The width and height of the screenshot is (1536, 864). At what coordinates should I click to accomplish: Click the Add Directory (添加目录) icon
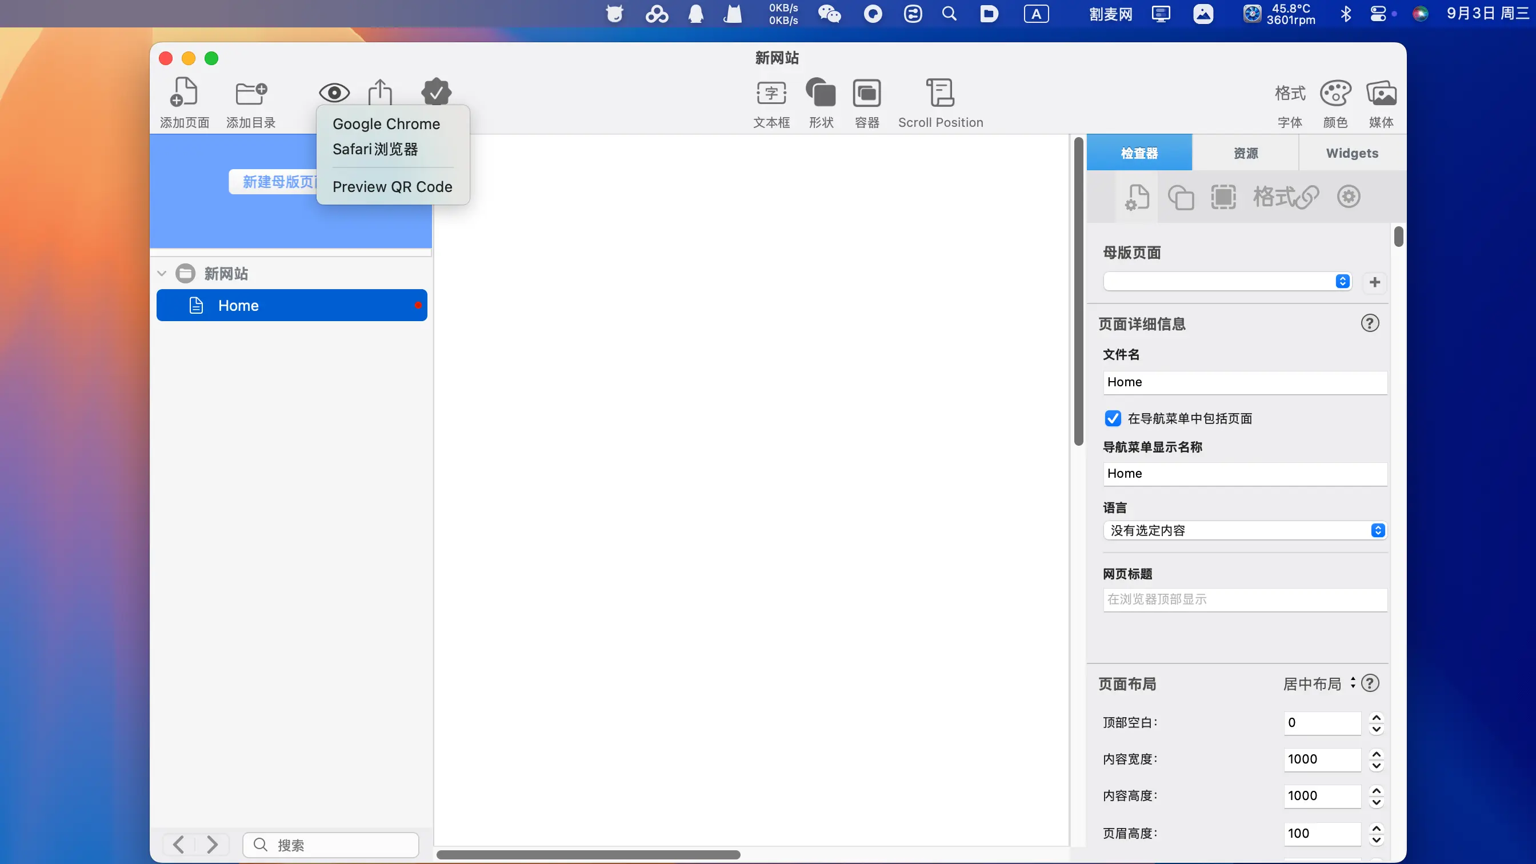click(x=250, y=93)
